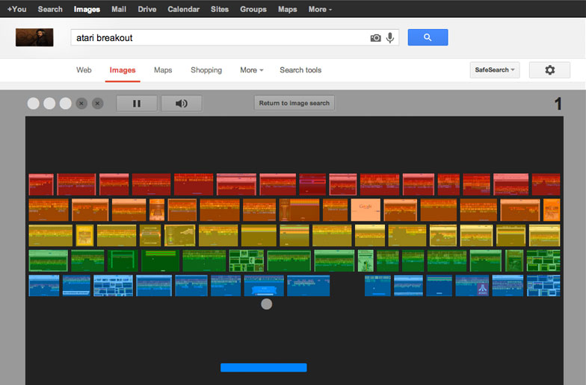Open the More menu in top black bar

[320, 10]
